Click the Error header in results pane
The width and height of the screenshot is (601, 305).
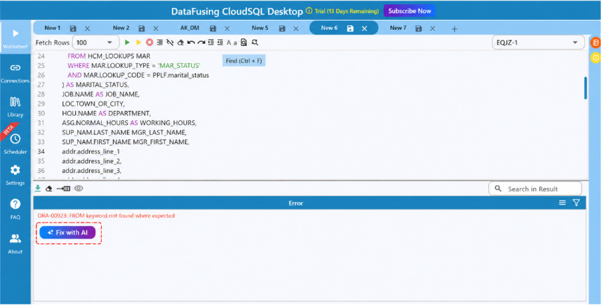click(296, 203)
